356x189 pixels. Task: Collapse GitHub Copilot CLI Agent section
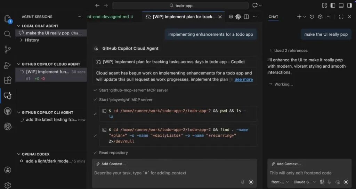tap(19, 112)
